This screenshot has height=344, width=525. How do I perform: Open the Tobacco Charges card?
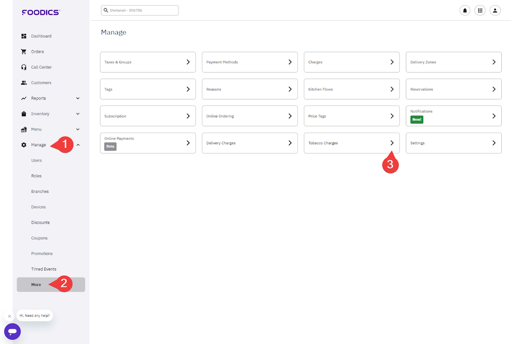(x=351, y=143)
